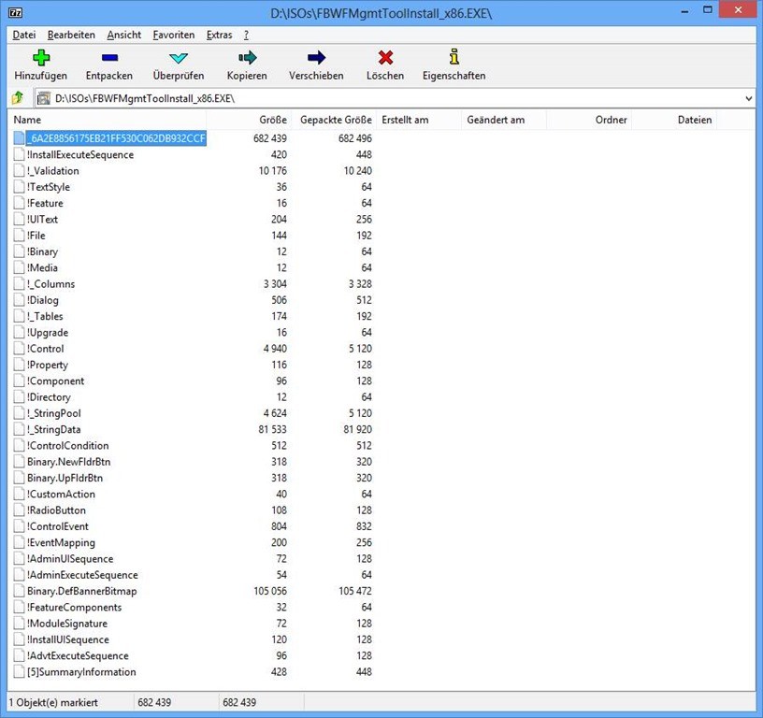This screenshot has width=763, height=718.
Task: Click file icon next to !InstallExecuteSequence
Action: pyautogui.click(x=19, y=154)
